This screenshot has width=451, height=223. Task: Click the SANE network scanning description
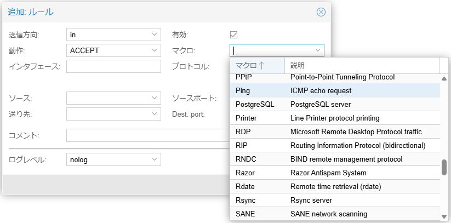[x=329, y=214]
